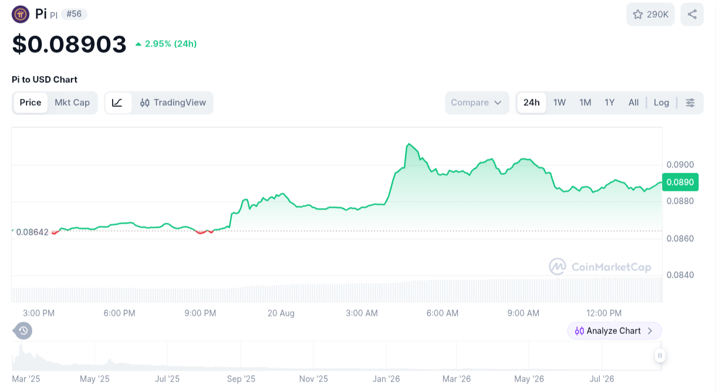Open Analyze Chart button

(x=614, y=331)
